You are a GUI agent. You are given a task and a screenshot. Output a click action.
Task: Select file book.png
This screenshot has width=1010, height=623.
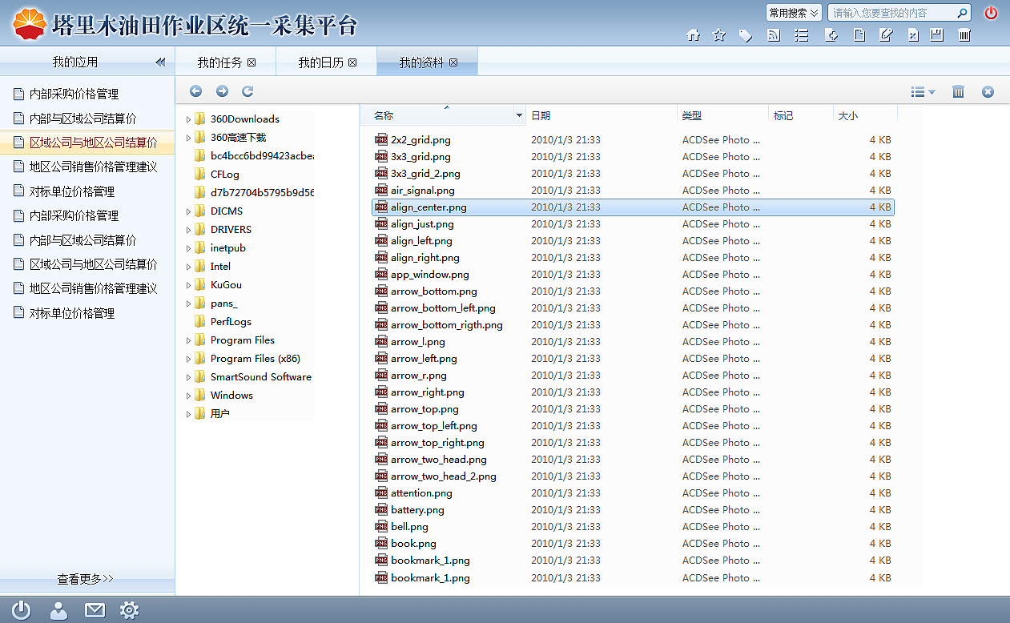(x=413, y=544)
